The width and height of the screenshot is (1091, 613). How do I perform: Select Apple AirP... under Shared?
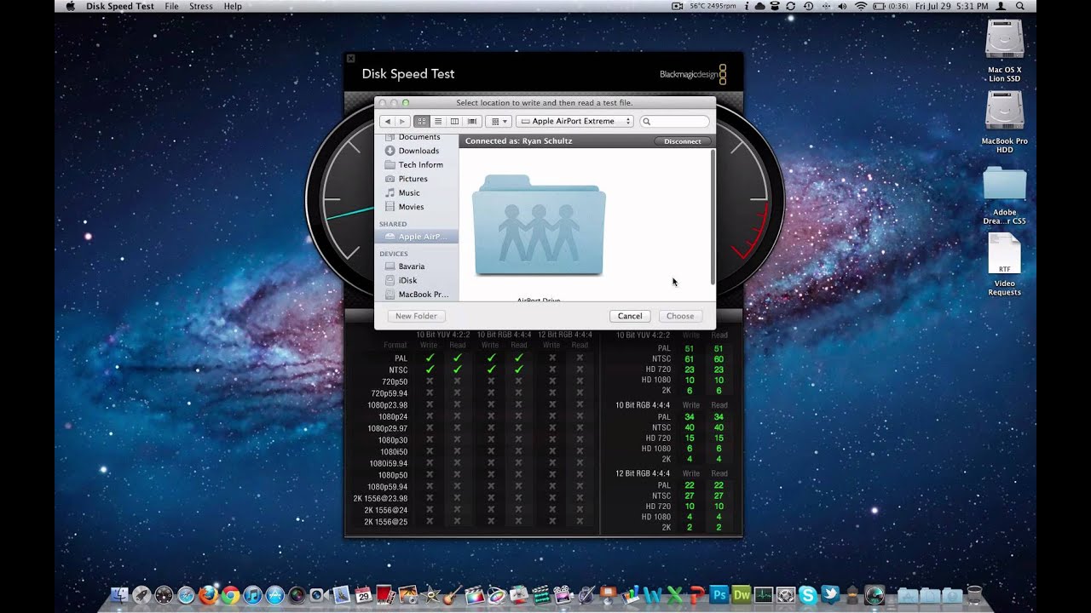pos(419,237)
